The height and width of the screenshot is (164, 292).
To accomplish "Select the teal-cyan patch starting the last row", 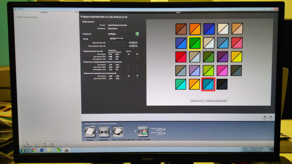I will pos(181,84).
